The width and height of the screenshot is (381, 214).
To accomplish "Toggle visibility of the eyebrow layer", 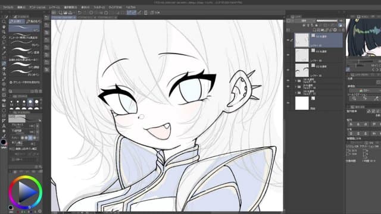I will pyautogui.click(x=288, y=70).
